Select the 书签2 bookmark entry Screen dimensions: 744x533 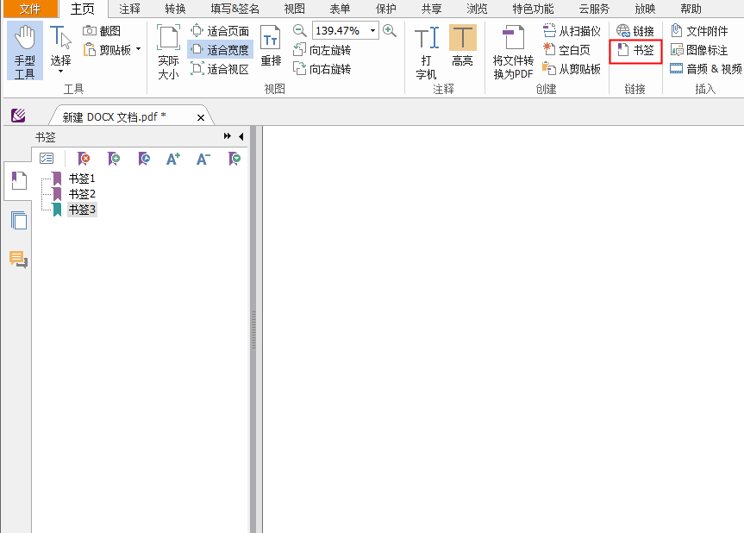82,194
